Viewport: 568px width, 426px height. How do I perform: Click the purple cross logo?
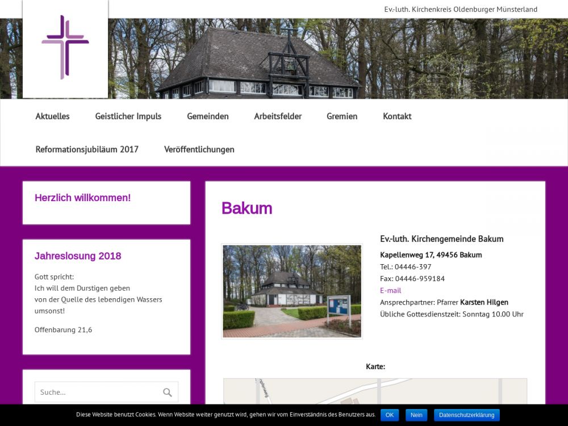(65, 48)
